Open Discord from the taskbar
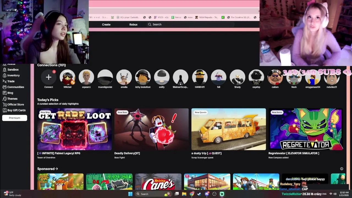Screen dimensions: 352x198 click(207, 194)
